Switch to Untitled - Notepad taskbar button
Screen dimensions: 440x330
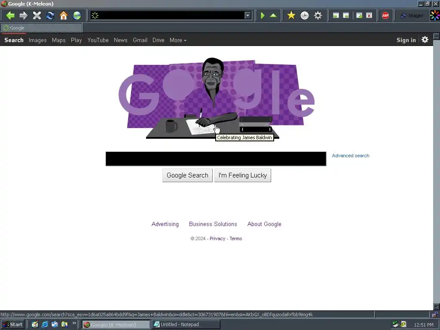(186, 325)
